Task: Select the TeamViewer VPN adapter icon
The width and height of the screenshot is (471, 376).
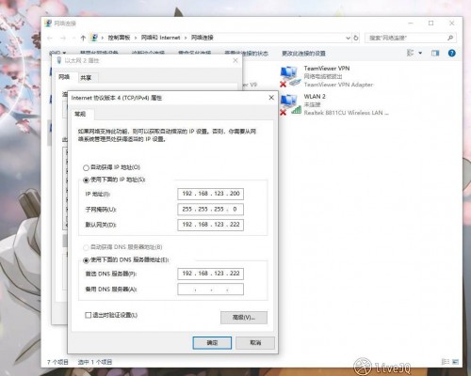Action: (289, 76)
